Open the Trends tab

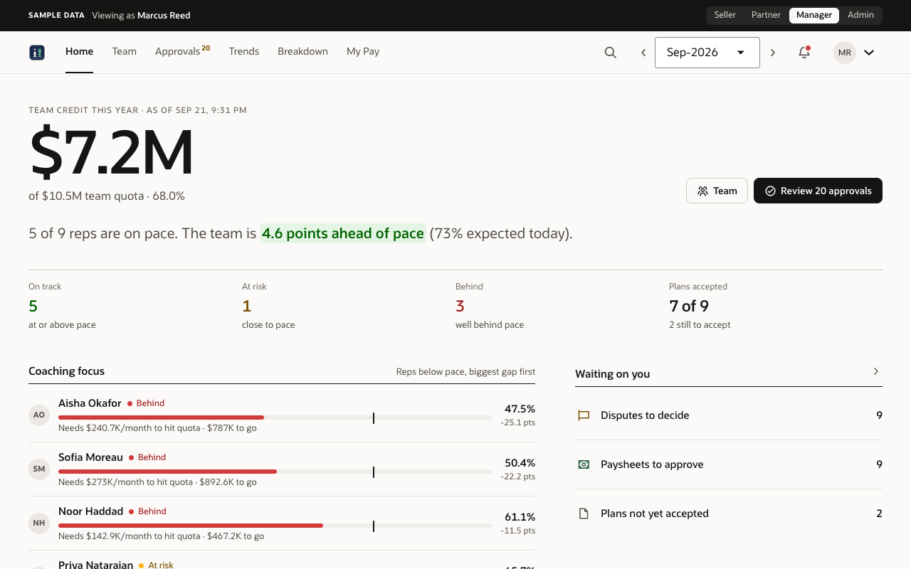pos(244,51)
